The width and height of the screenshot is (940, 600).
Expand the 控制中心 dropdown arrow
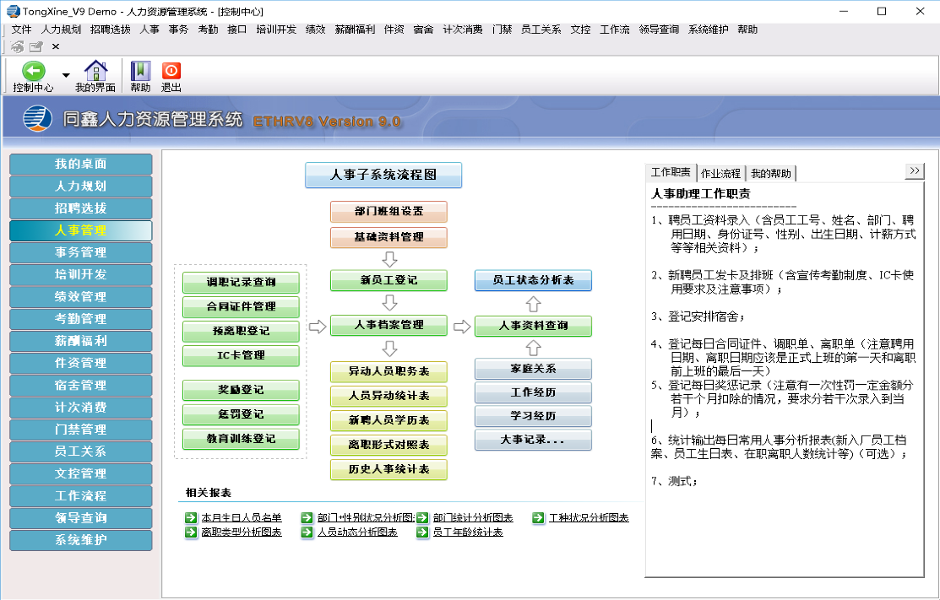[66, 75]
